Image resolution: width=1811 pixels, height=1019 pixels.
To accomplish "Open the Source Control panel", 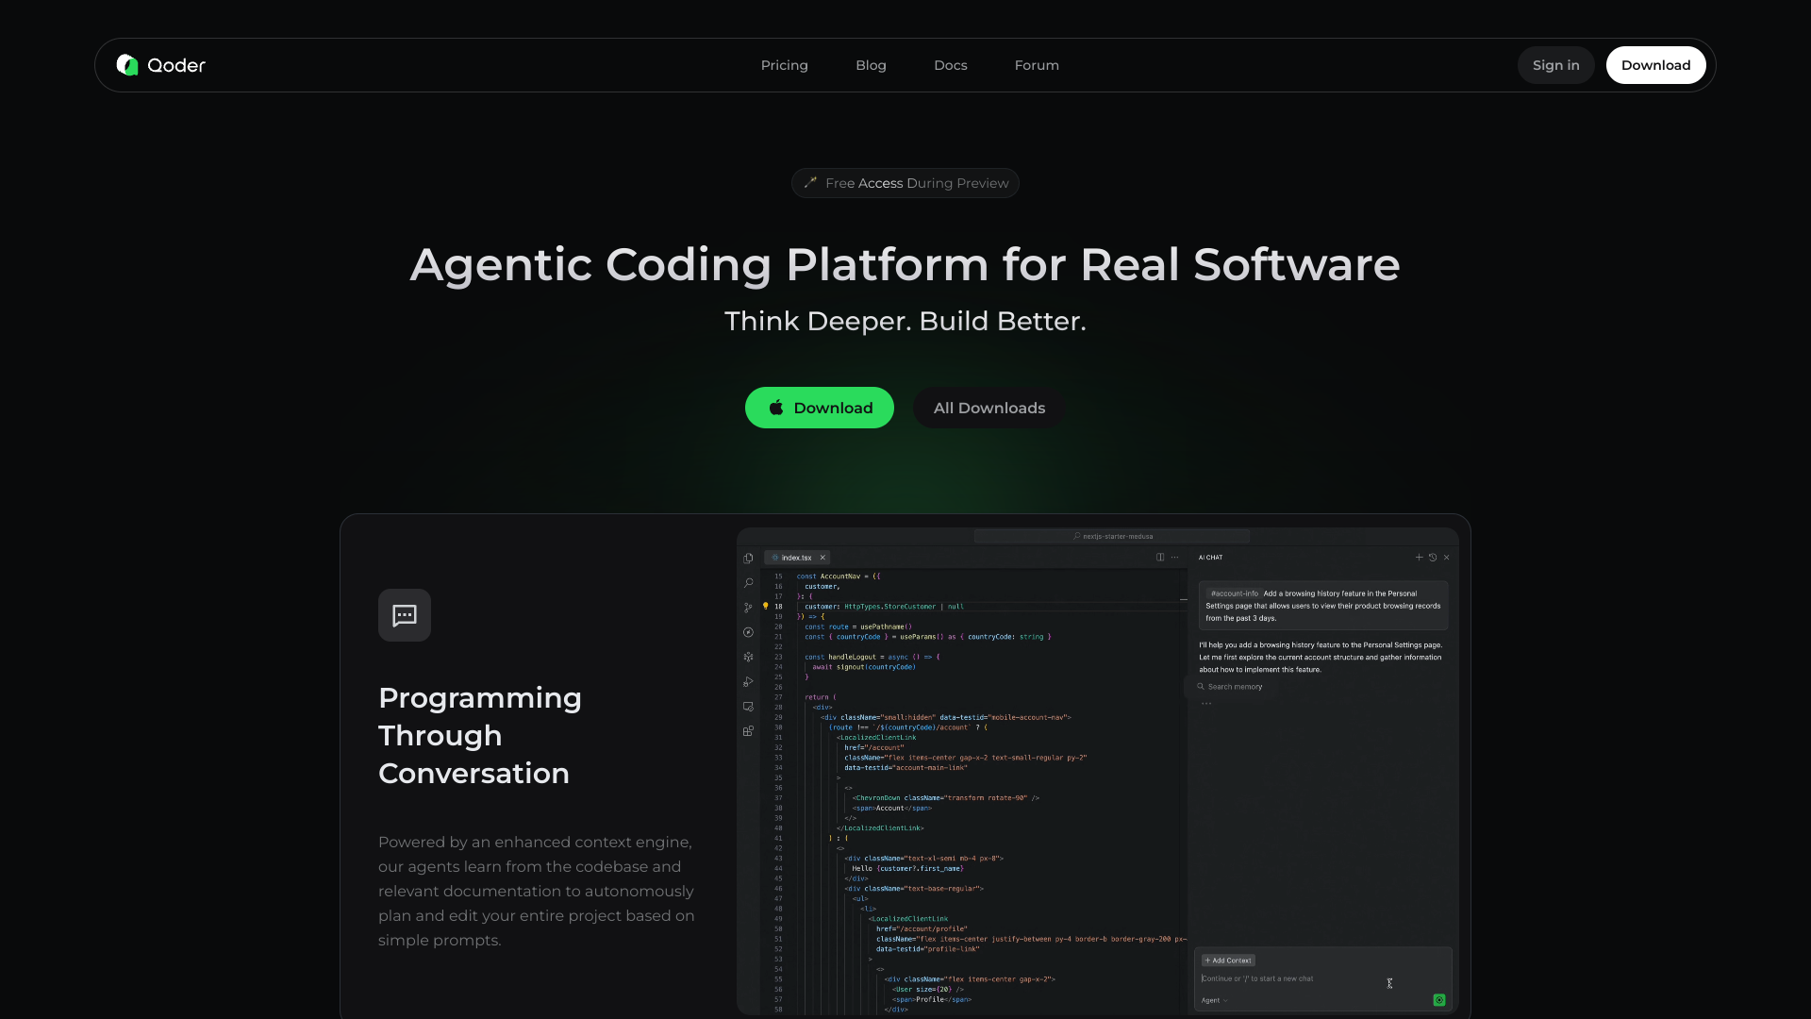I will pos(748,608).
